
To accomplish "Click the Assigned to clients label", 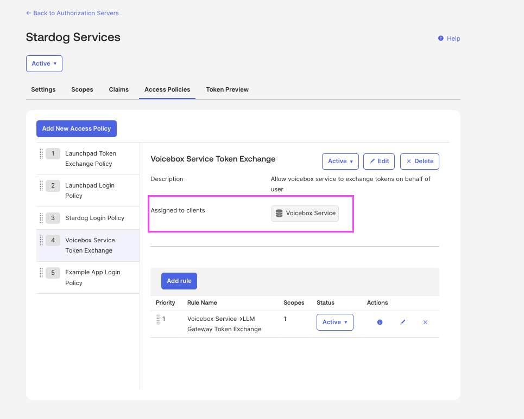I will pos(178,210).
